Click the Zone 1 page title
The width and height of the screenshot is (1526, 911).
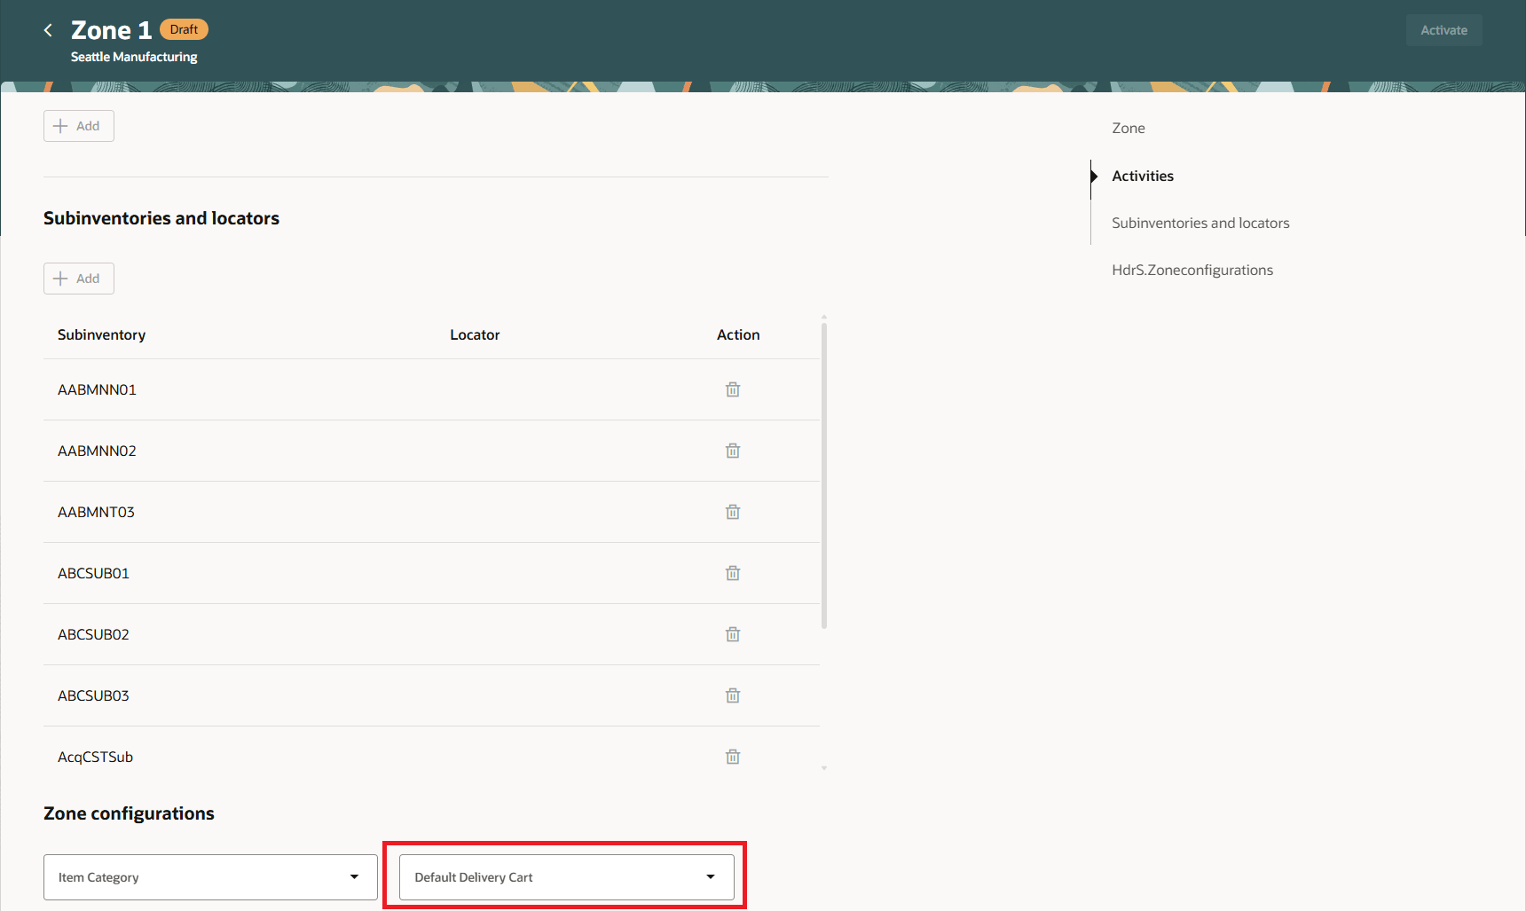(x=111, y=30)
